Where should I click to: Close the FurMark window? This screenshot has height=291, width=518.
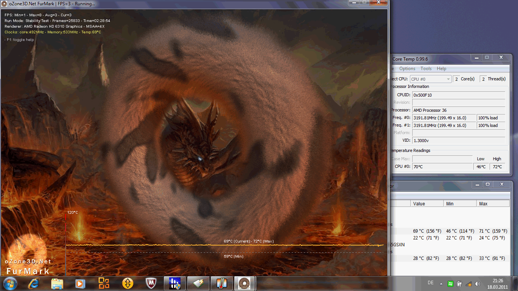coord(378,3)
